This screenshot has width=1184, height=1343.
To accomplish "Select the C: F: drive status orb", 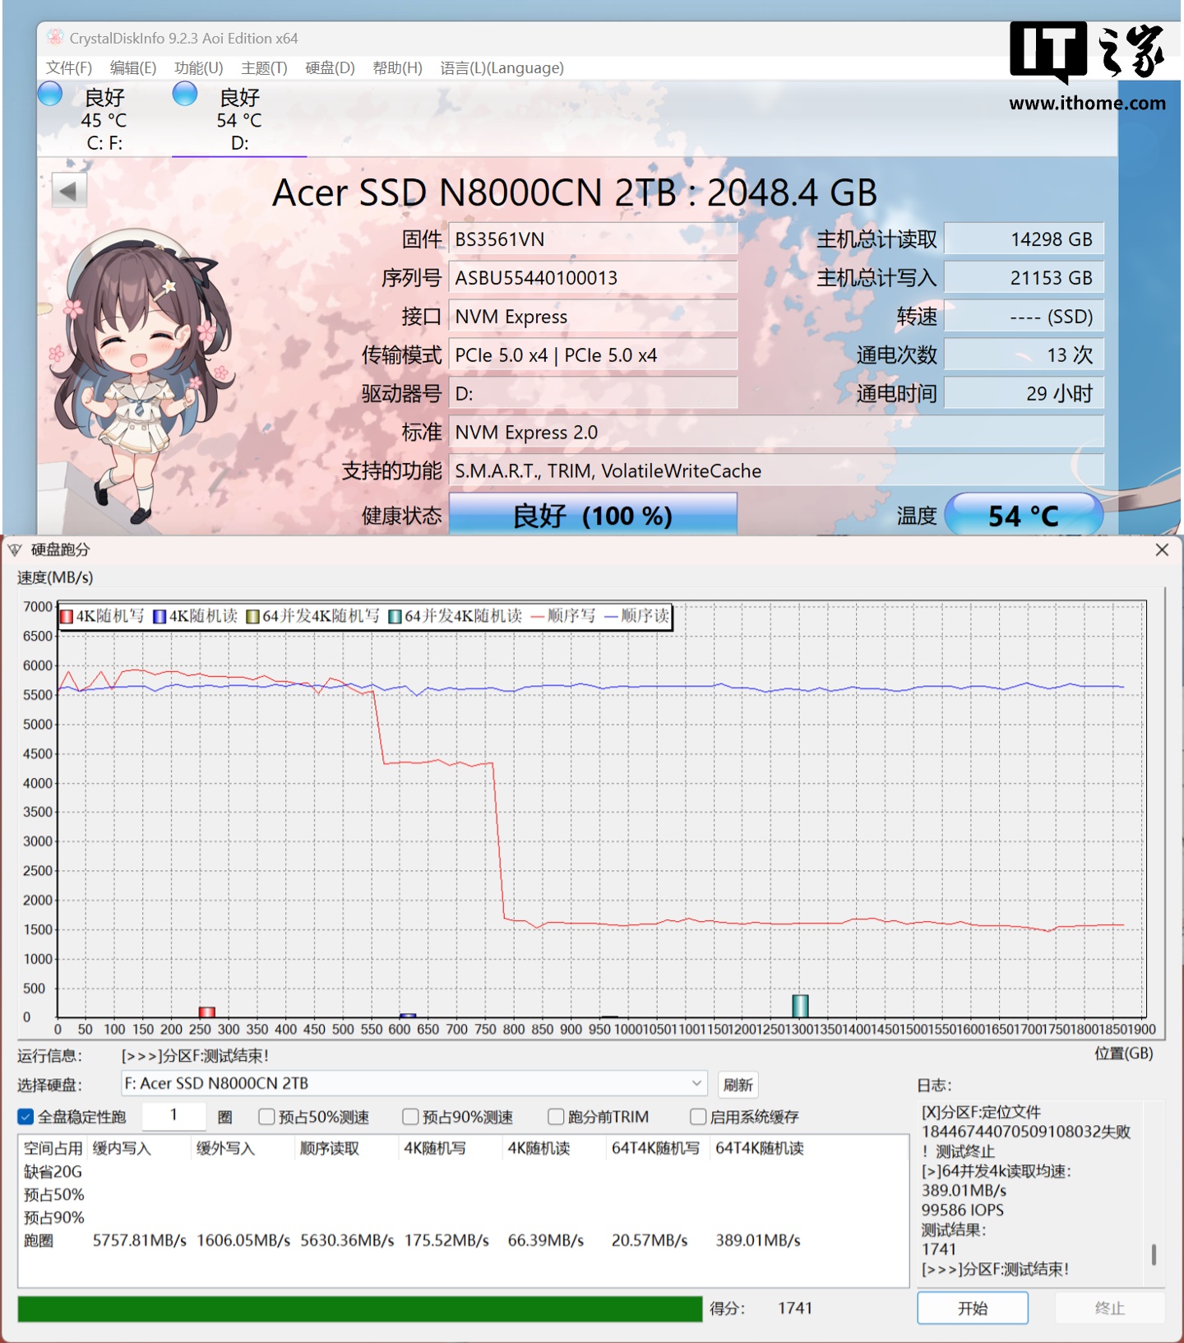I will coord(50,95).
